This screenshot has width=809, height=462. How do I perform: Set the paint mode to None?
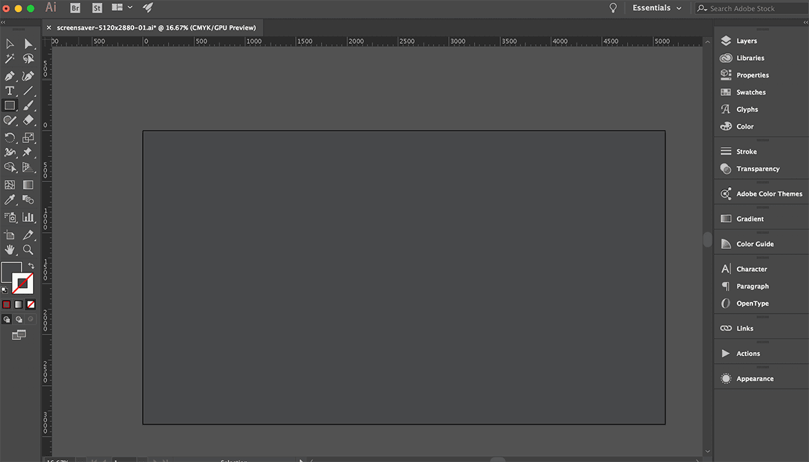pyautogui.click(x=30, y=304)
